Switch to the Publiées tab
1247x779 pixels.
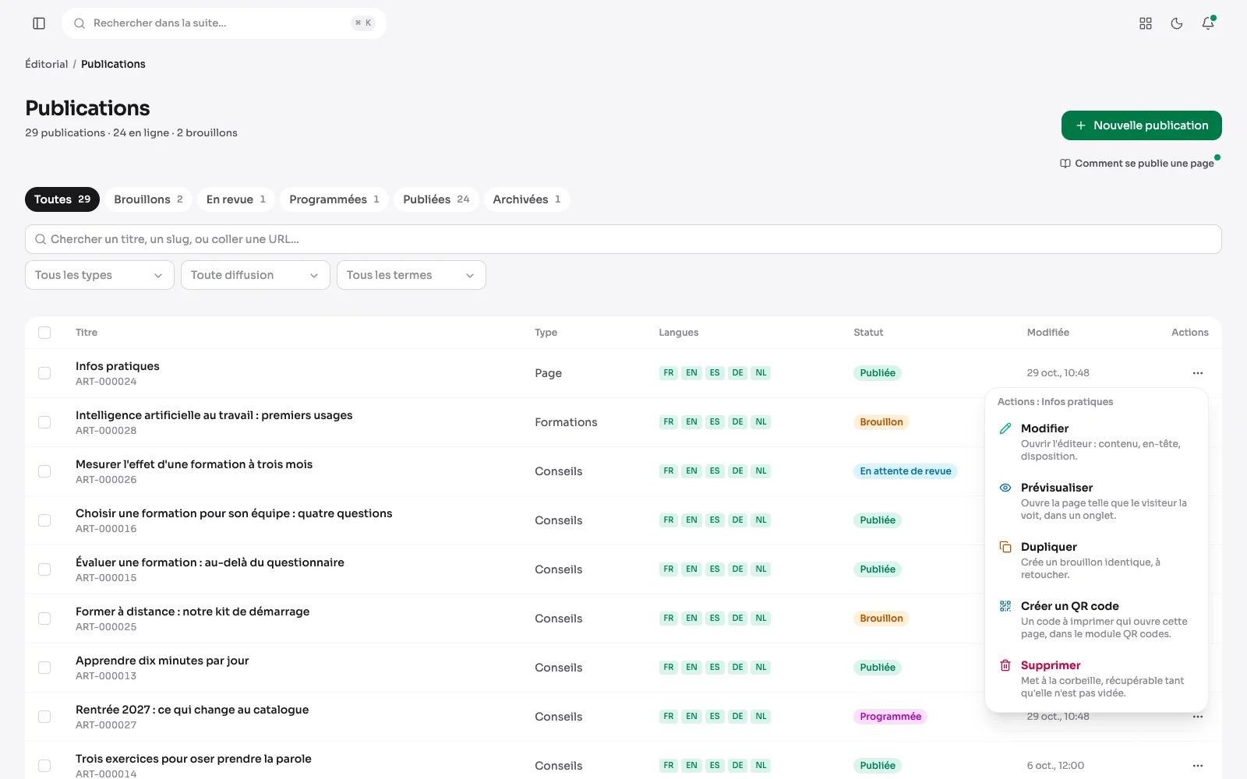click(x=436, y=199)
